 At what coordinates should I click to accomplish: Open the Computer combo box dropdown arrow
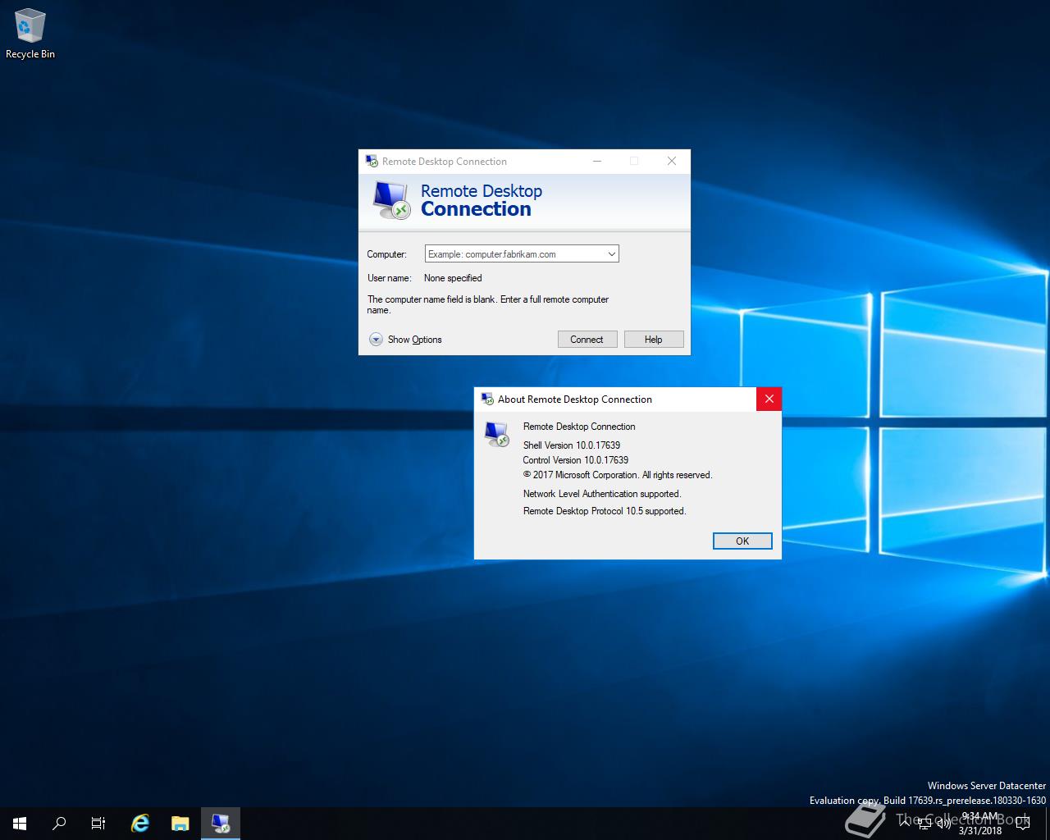[611, 254]
